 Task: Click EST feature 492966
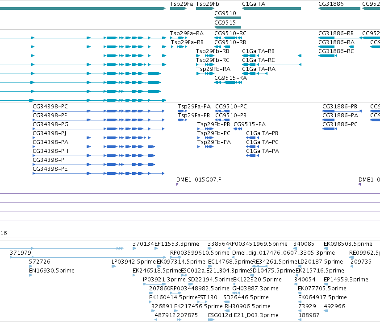(334, 306)
